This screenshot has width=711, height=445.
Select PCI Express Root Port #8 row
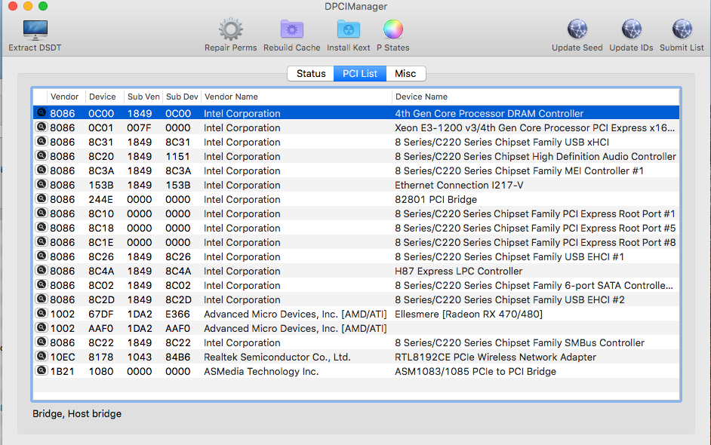[x=356, y=242]
